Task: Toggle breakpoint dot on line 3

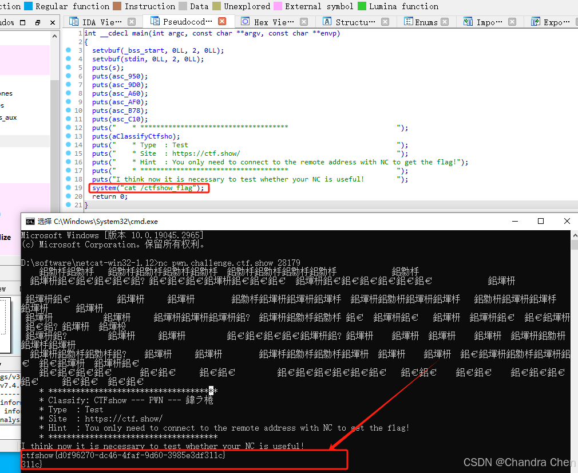Action: 68,50
